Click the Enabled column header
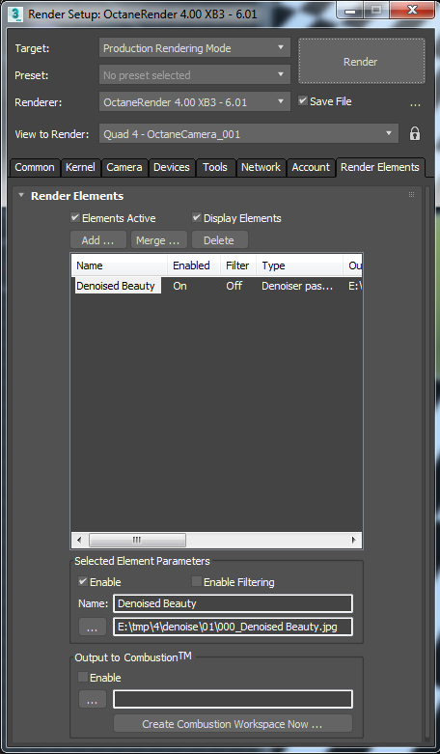Screen dimensions: 440x754 pyautogui.click(x=194, y=265)
